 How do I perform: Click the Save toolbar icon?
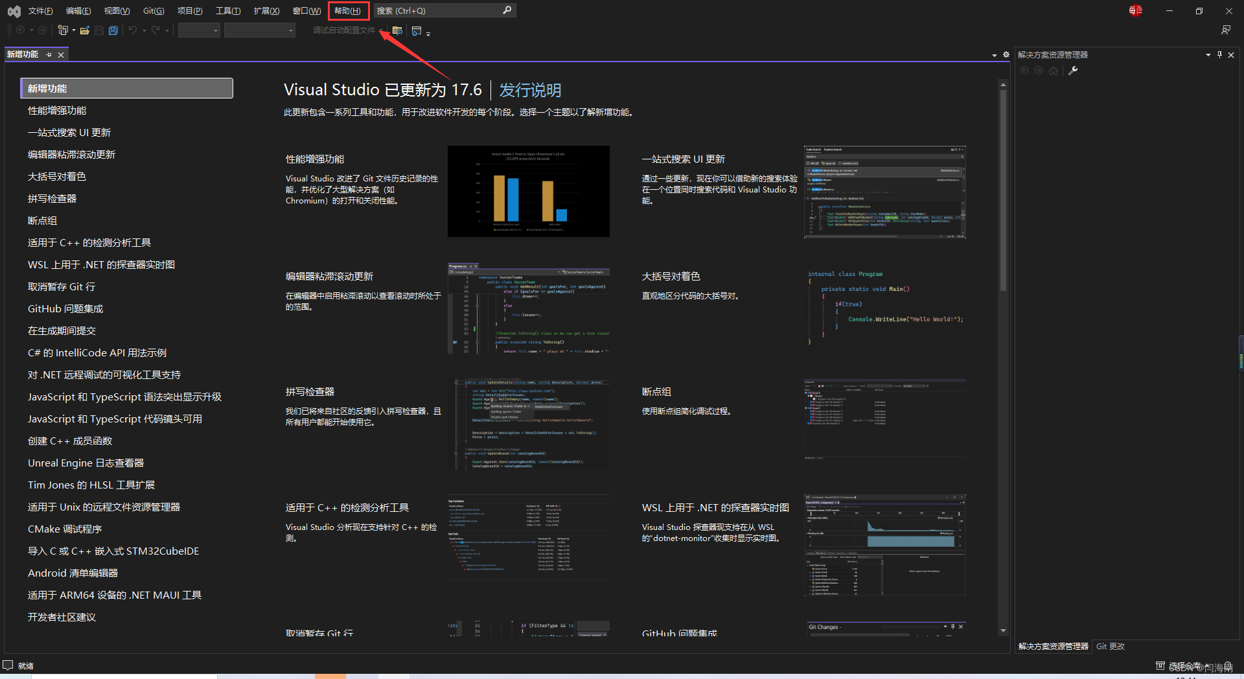(x=99, y=30)
